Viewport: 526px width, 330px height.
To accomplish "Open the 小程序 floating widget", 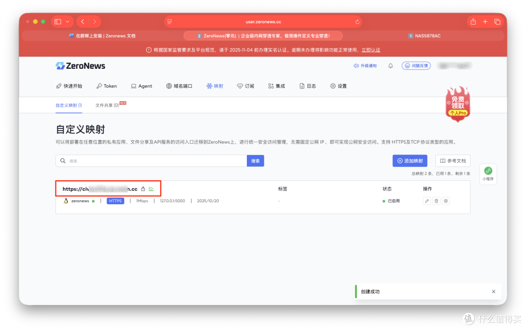I will pos(488,174).
